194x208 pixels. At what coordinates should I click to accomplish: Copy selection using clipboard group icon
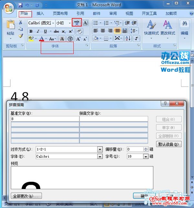pos(20,29)
